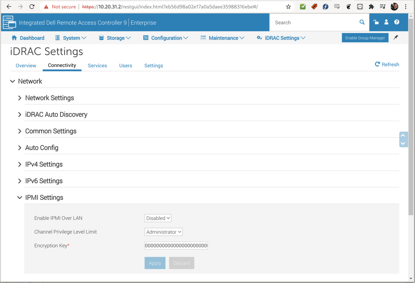Go to the Dashboard home page
The image size is (415, 283).
point(28,38)
